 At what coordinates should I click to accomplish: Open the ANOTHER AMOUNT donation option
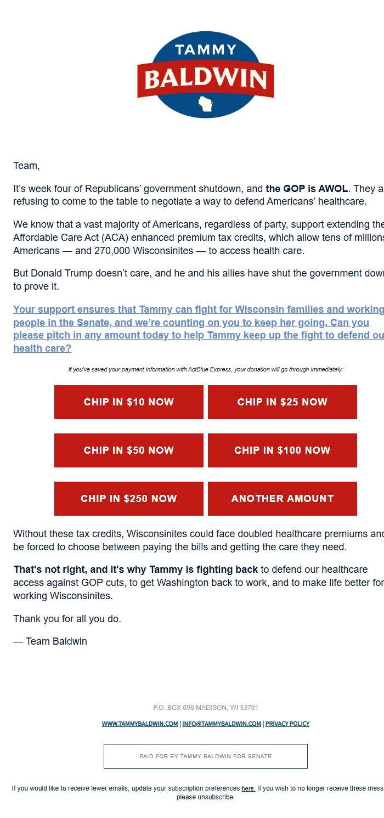click(x=282, y=499)
